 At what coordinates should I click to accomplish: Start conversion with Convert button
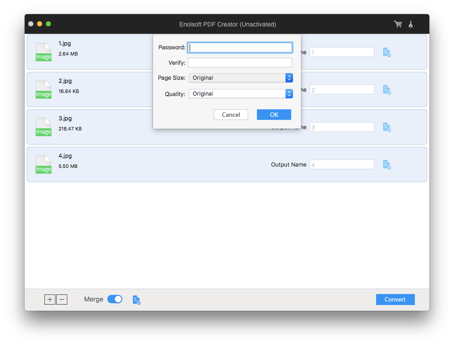click(x=395, y=299)
